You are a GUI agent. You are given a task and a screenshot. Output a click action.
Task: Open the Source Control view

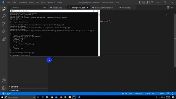click(4, 24)
